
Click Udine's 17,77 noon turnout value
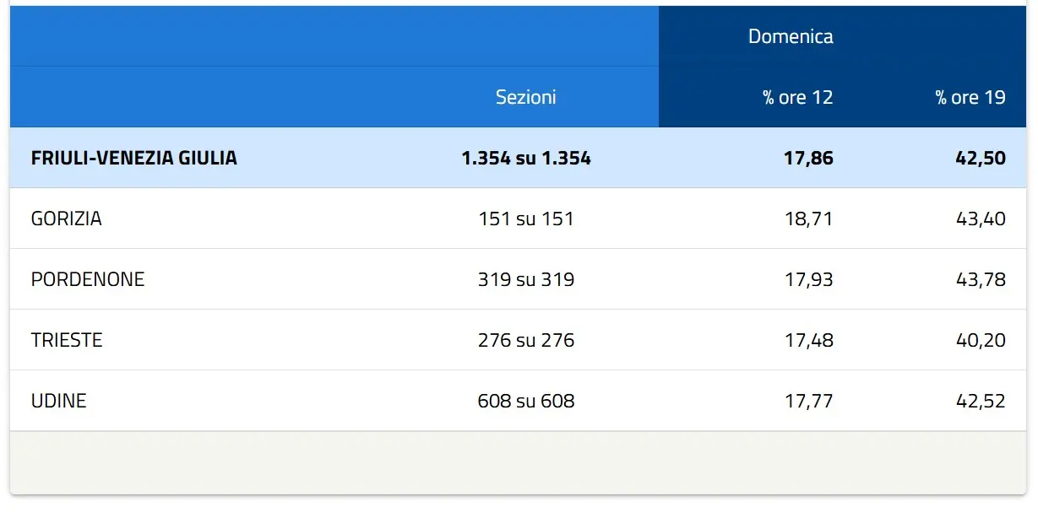coord(809,401)
